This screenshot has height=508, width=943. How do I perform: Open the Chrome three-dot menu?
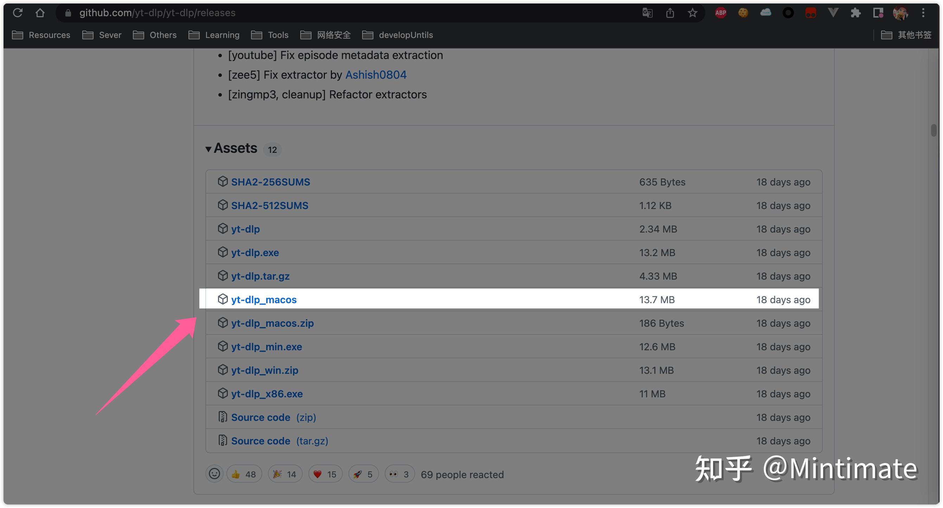point(924,13)
